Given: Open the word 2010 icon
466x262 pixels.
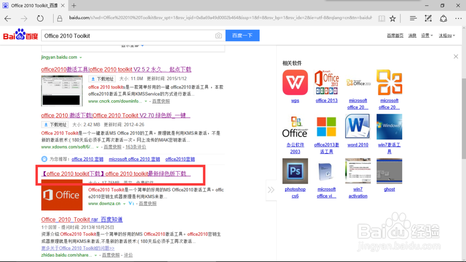Looking at the screenshot, I should [x=358, y=127].
